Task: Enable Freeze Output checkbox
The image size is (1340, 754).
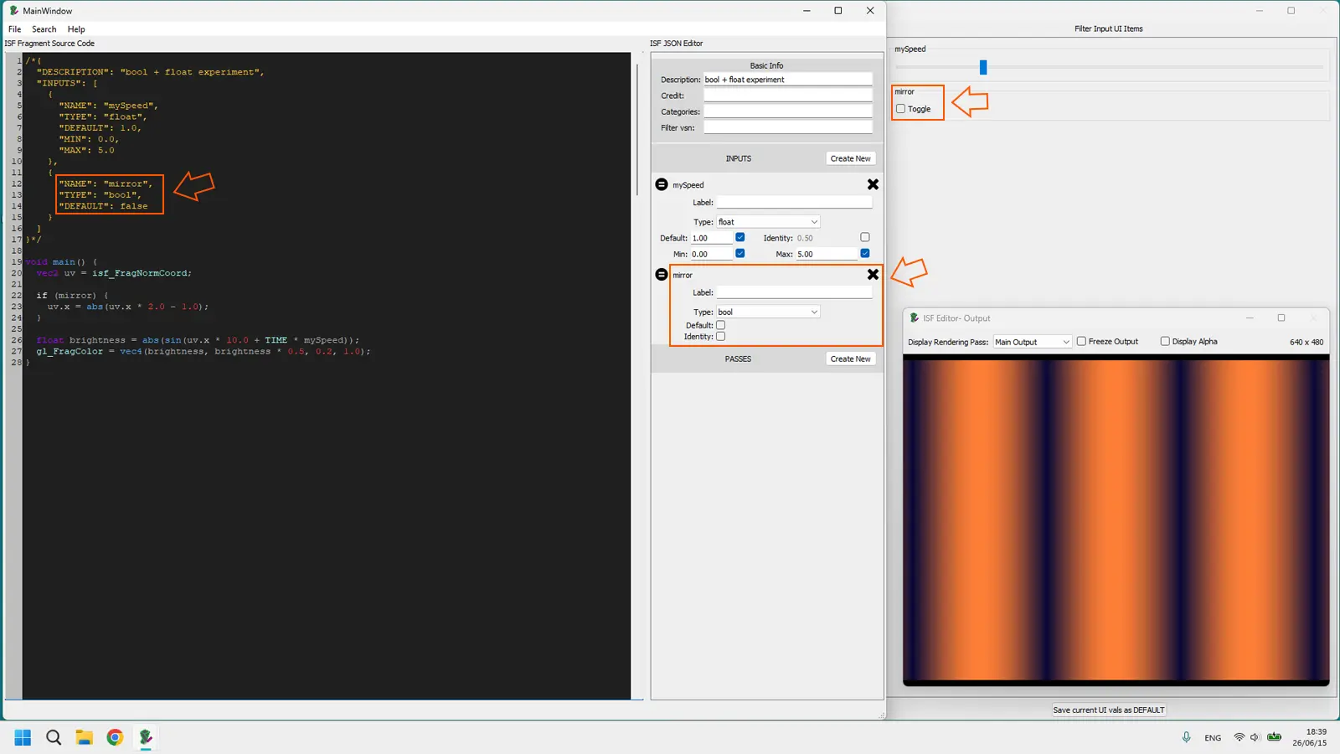Action: click(x=1081, y=341)
